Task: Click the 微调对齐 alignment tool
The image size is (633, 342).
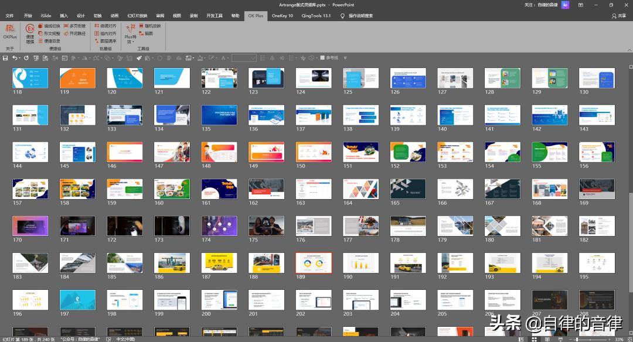Action: tap(104, 26)
